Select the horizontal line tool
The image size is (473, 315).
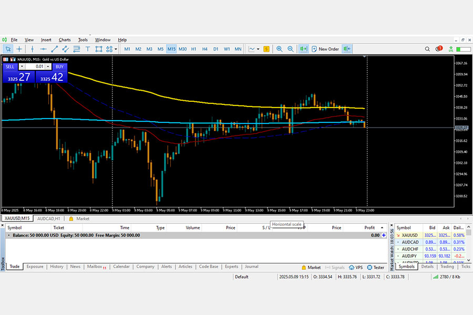(x=44, y=49)
